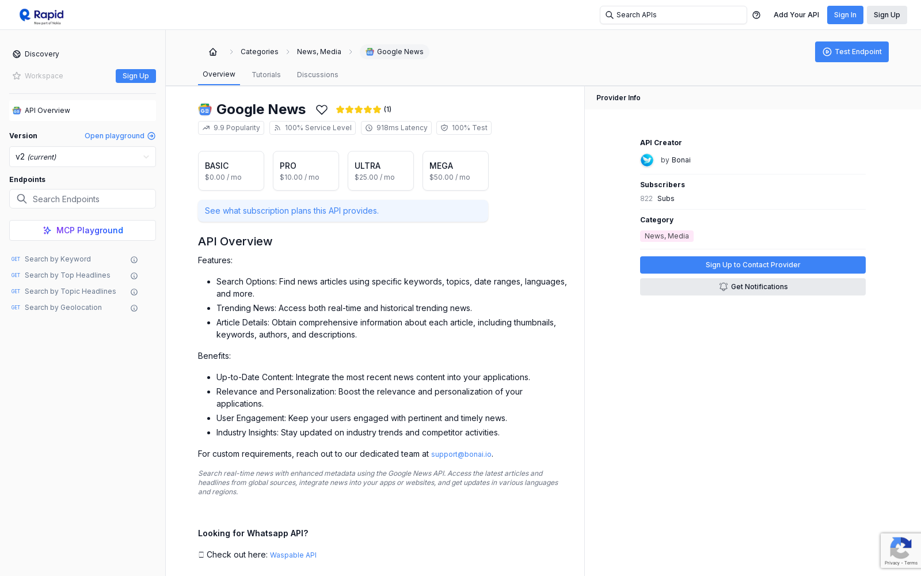Click the five-star rating for Google News

(359, 109)
